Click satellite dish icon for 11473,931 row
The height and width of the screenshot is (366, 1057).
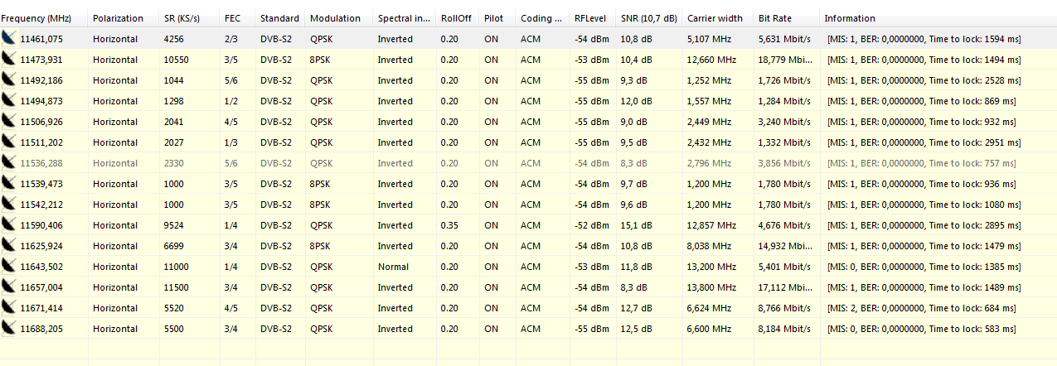(x=9, y=60)
